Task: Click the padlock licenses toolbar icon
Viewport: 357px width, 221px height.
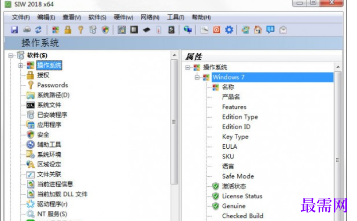Action: (x=68, y=30)
